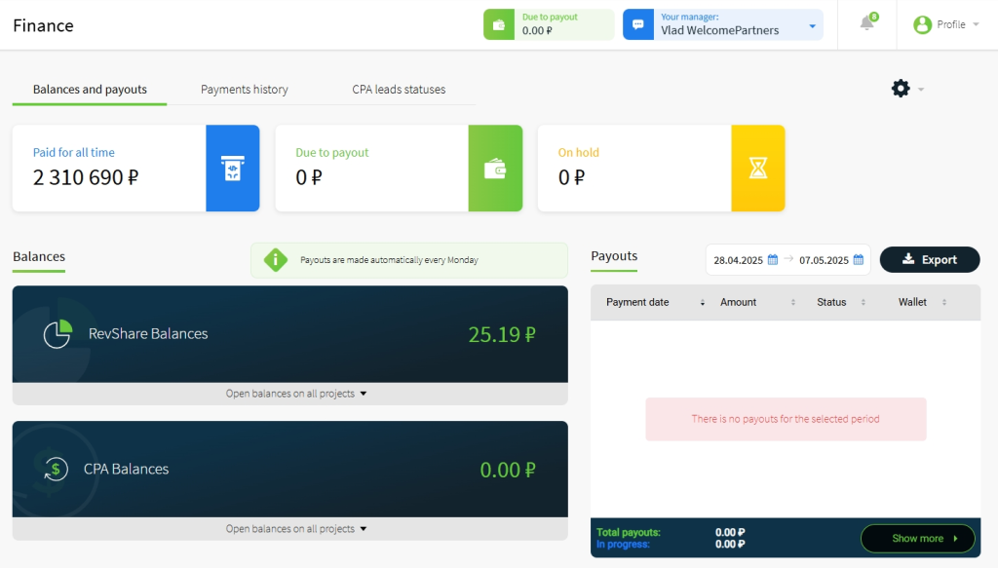
Task: Click 'There is no payouts' message
Action: click(x=786, y=419)
